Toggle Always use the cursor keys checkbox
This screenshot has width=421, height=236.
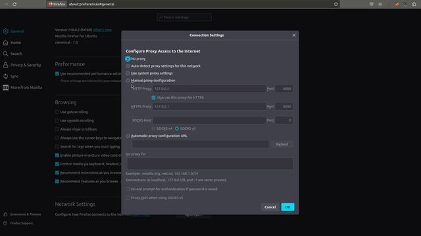(57, 138)
